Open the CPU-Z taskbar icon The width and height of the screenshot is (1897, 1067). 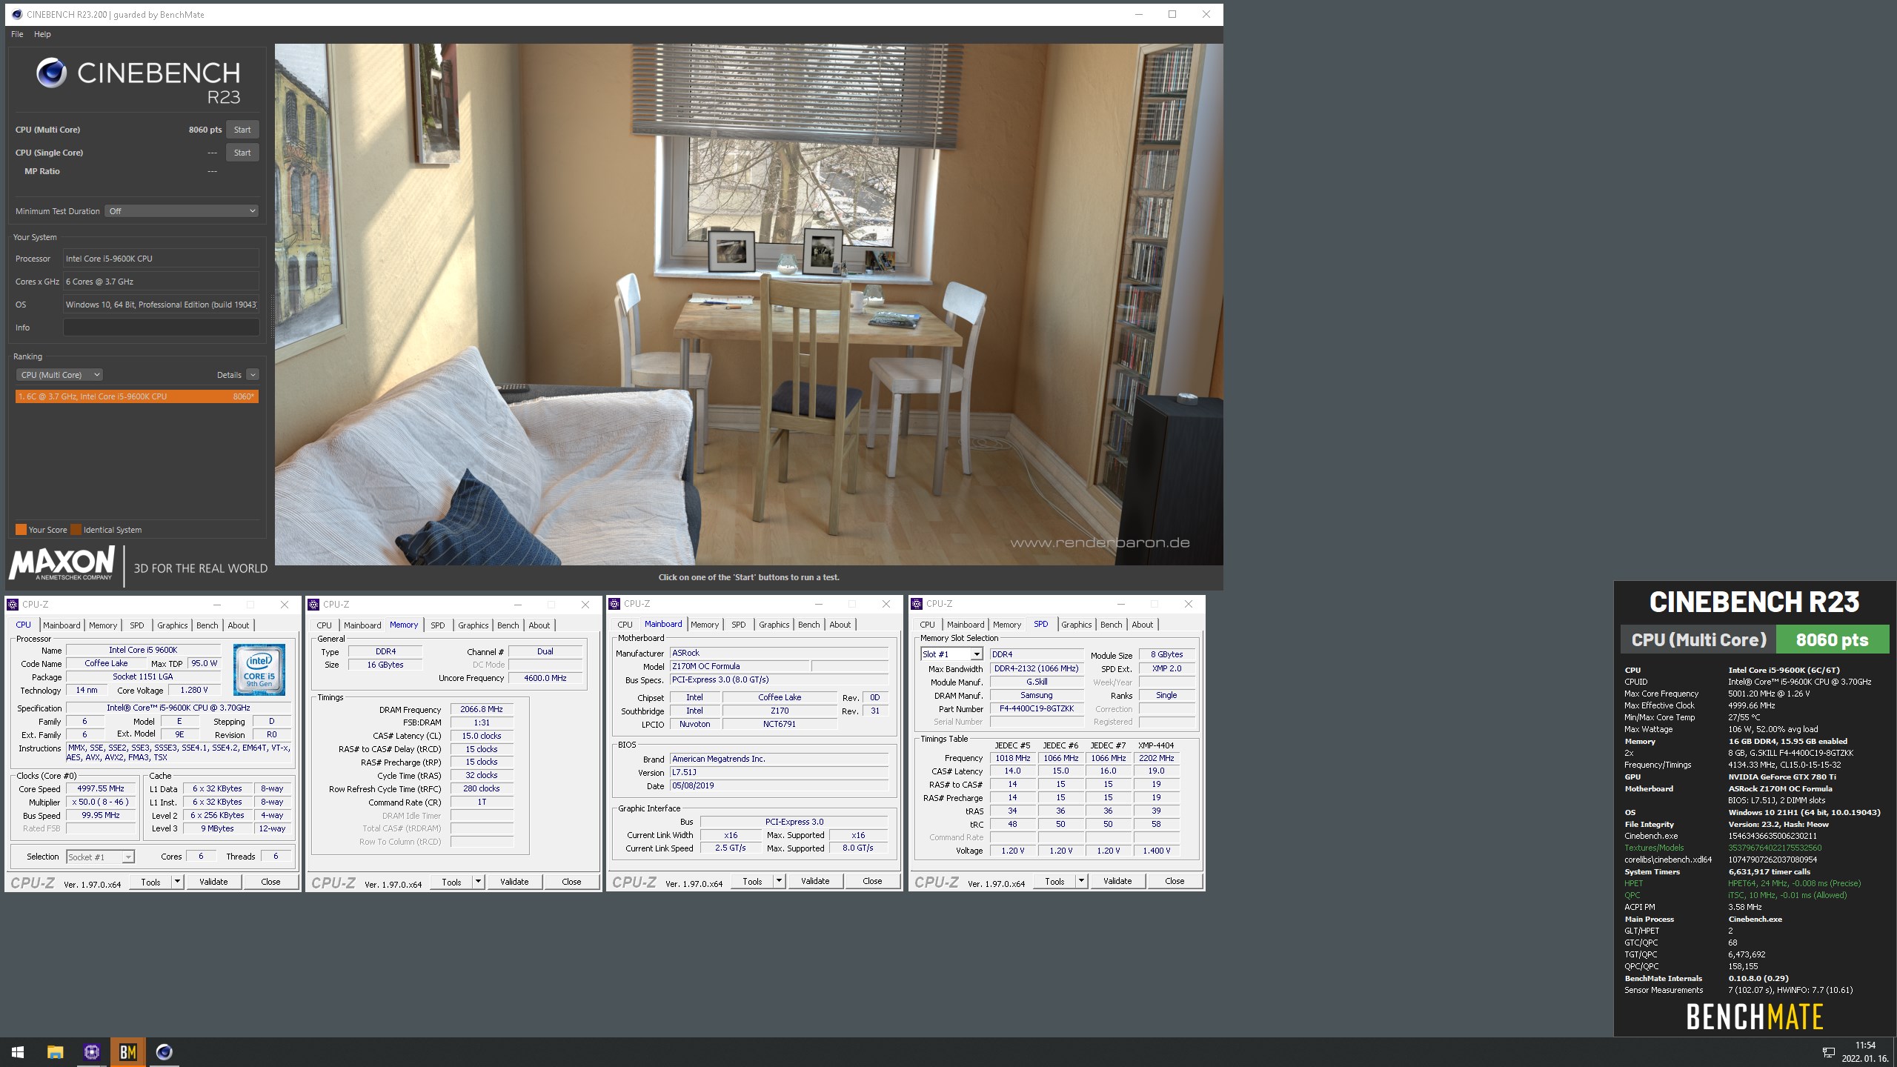(x=92, y=1052)
